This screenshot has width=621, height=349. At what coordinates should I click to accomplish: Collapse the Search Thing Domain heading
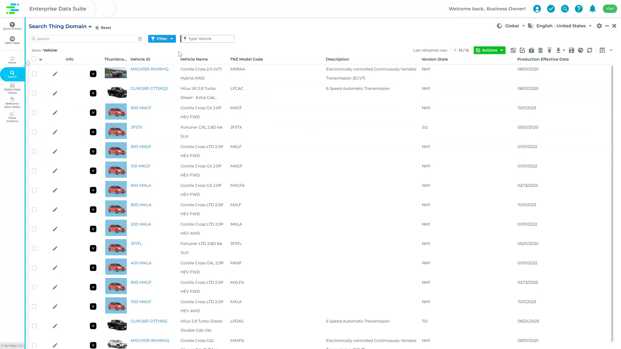coord(90,26)
